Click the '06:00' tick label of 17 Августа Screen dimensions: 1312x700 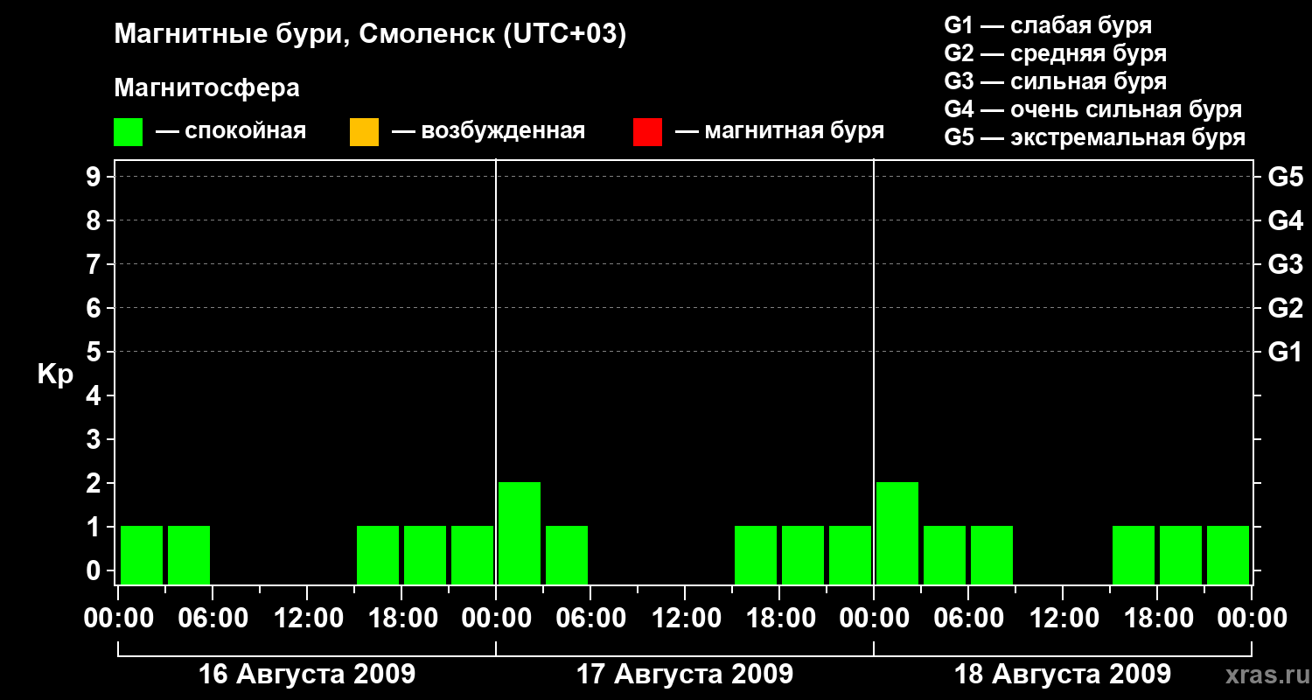point(590,619)
